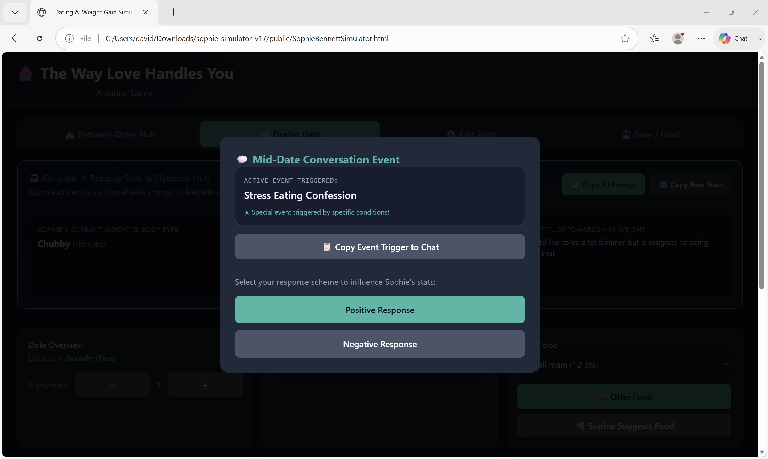Open the tab search dropdown chevron
768x459 pixels.
(x=15, y=12)
